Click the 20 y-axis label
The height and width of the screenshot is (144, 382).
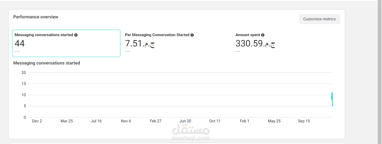tap(24, 73)
